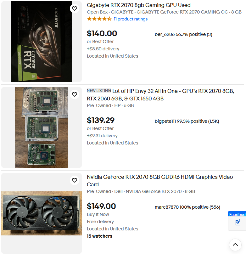
Task: Open the Gigabyte RTX 2070 8gb listing title
Action: [139, 5]
